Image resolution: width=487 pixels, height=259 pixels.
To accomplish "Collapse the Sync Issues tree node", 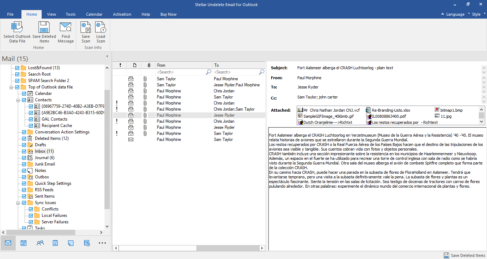I will point(18,203).
